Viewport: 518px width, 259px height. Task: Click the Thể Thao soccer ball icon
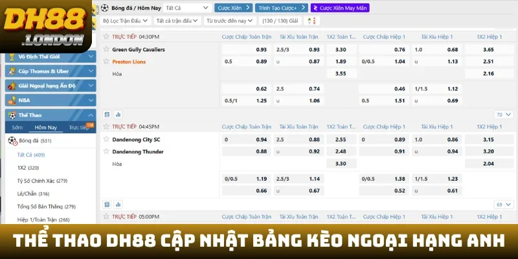click(x=12, y=115)
